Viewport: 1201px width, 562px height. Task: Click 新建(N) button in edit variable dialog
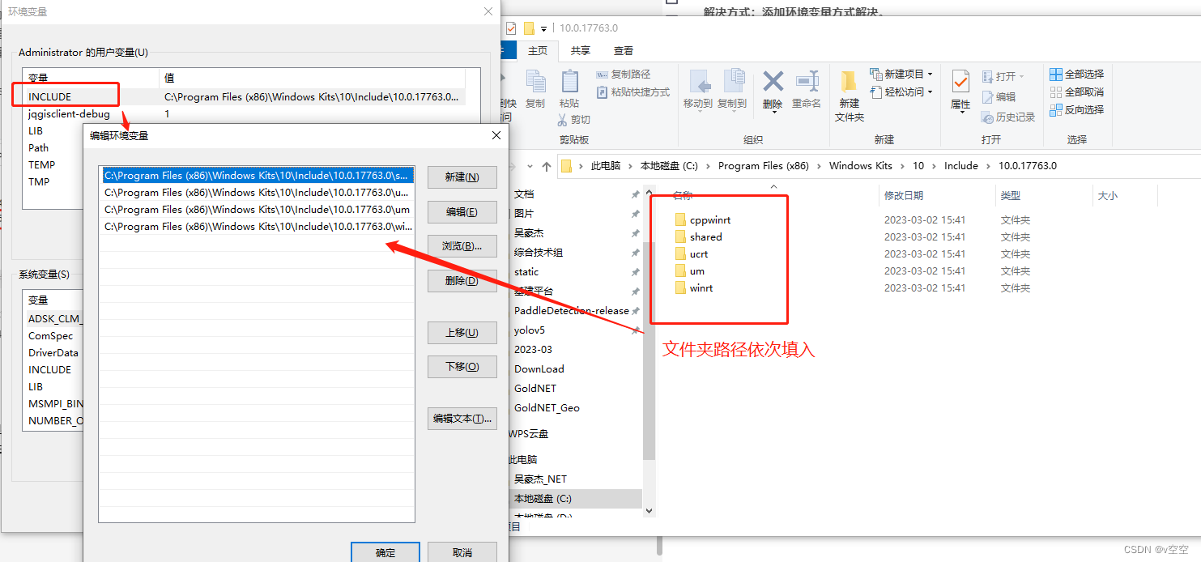coord(462,177)
